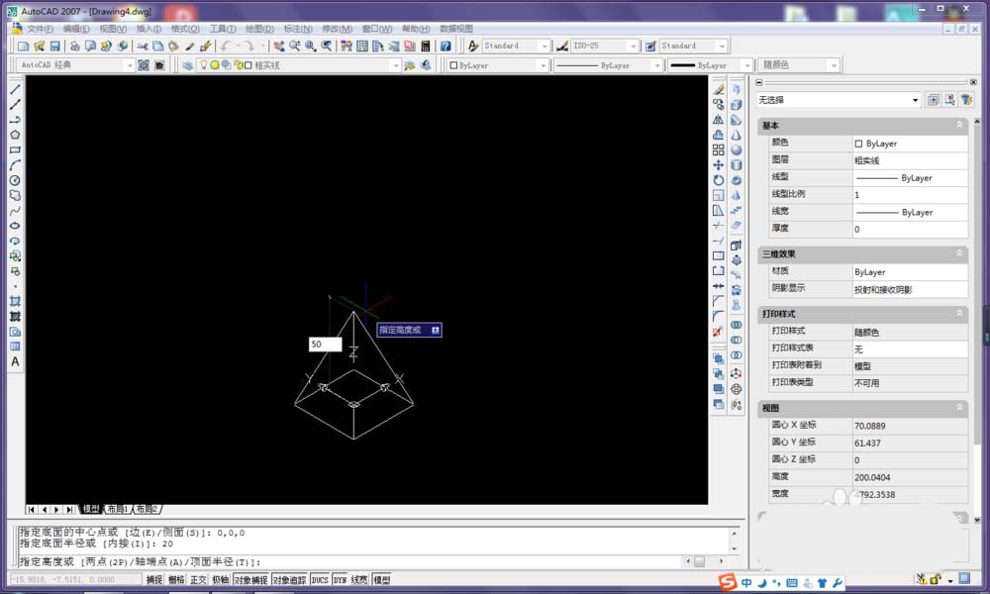Click the Save icon in standard toolbar
This screenshot has height=594, width=990.
click(55, 47)
